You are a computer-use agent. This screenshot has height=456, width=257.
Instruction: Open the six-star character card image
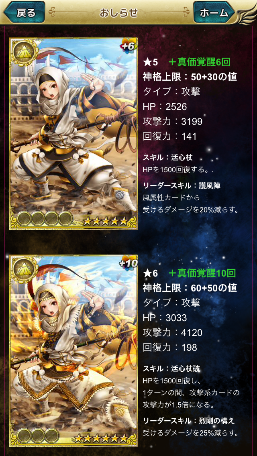(73, 350)
